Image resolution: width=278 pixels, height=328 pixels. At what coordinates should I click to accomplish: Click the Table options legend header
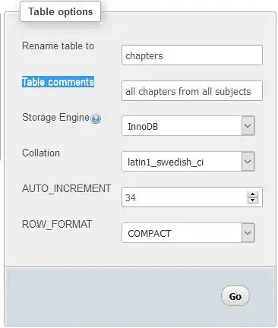click(61, 11)
